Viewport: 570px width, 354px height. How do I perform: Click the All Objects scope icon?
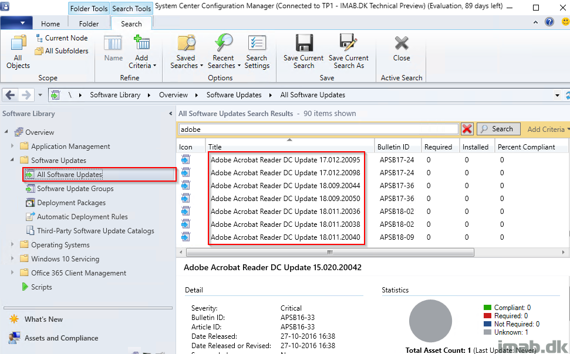(18, 52)
